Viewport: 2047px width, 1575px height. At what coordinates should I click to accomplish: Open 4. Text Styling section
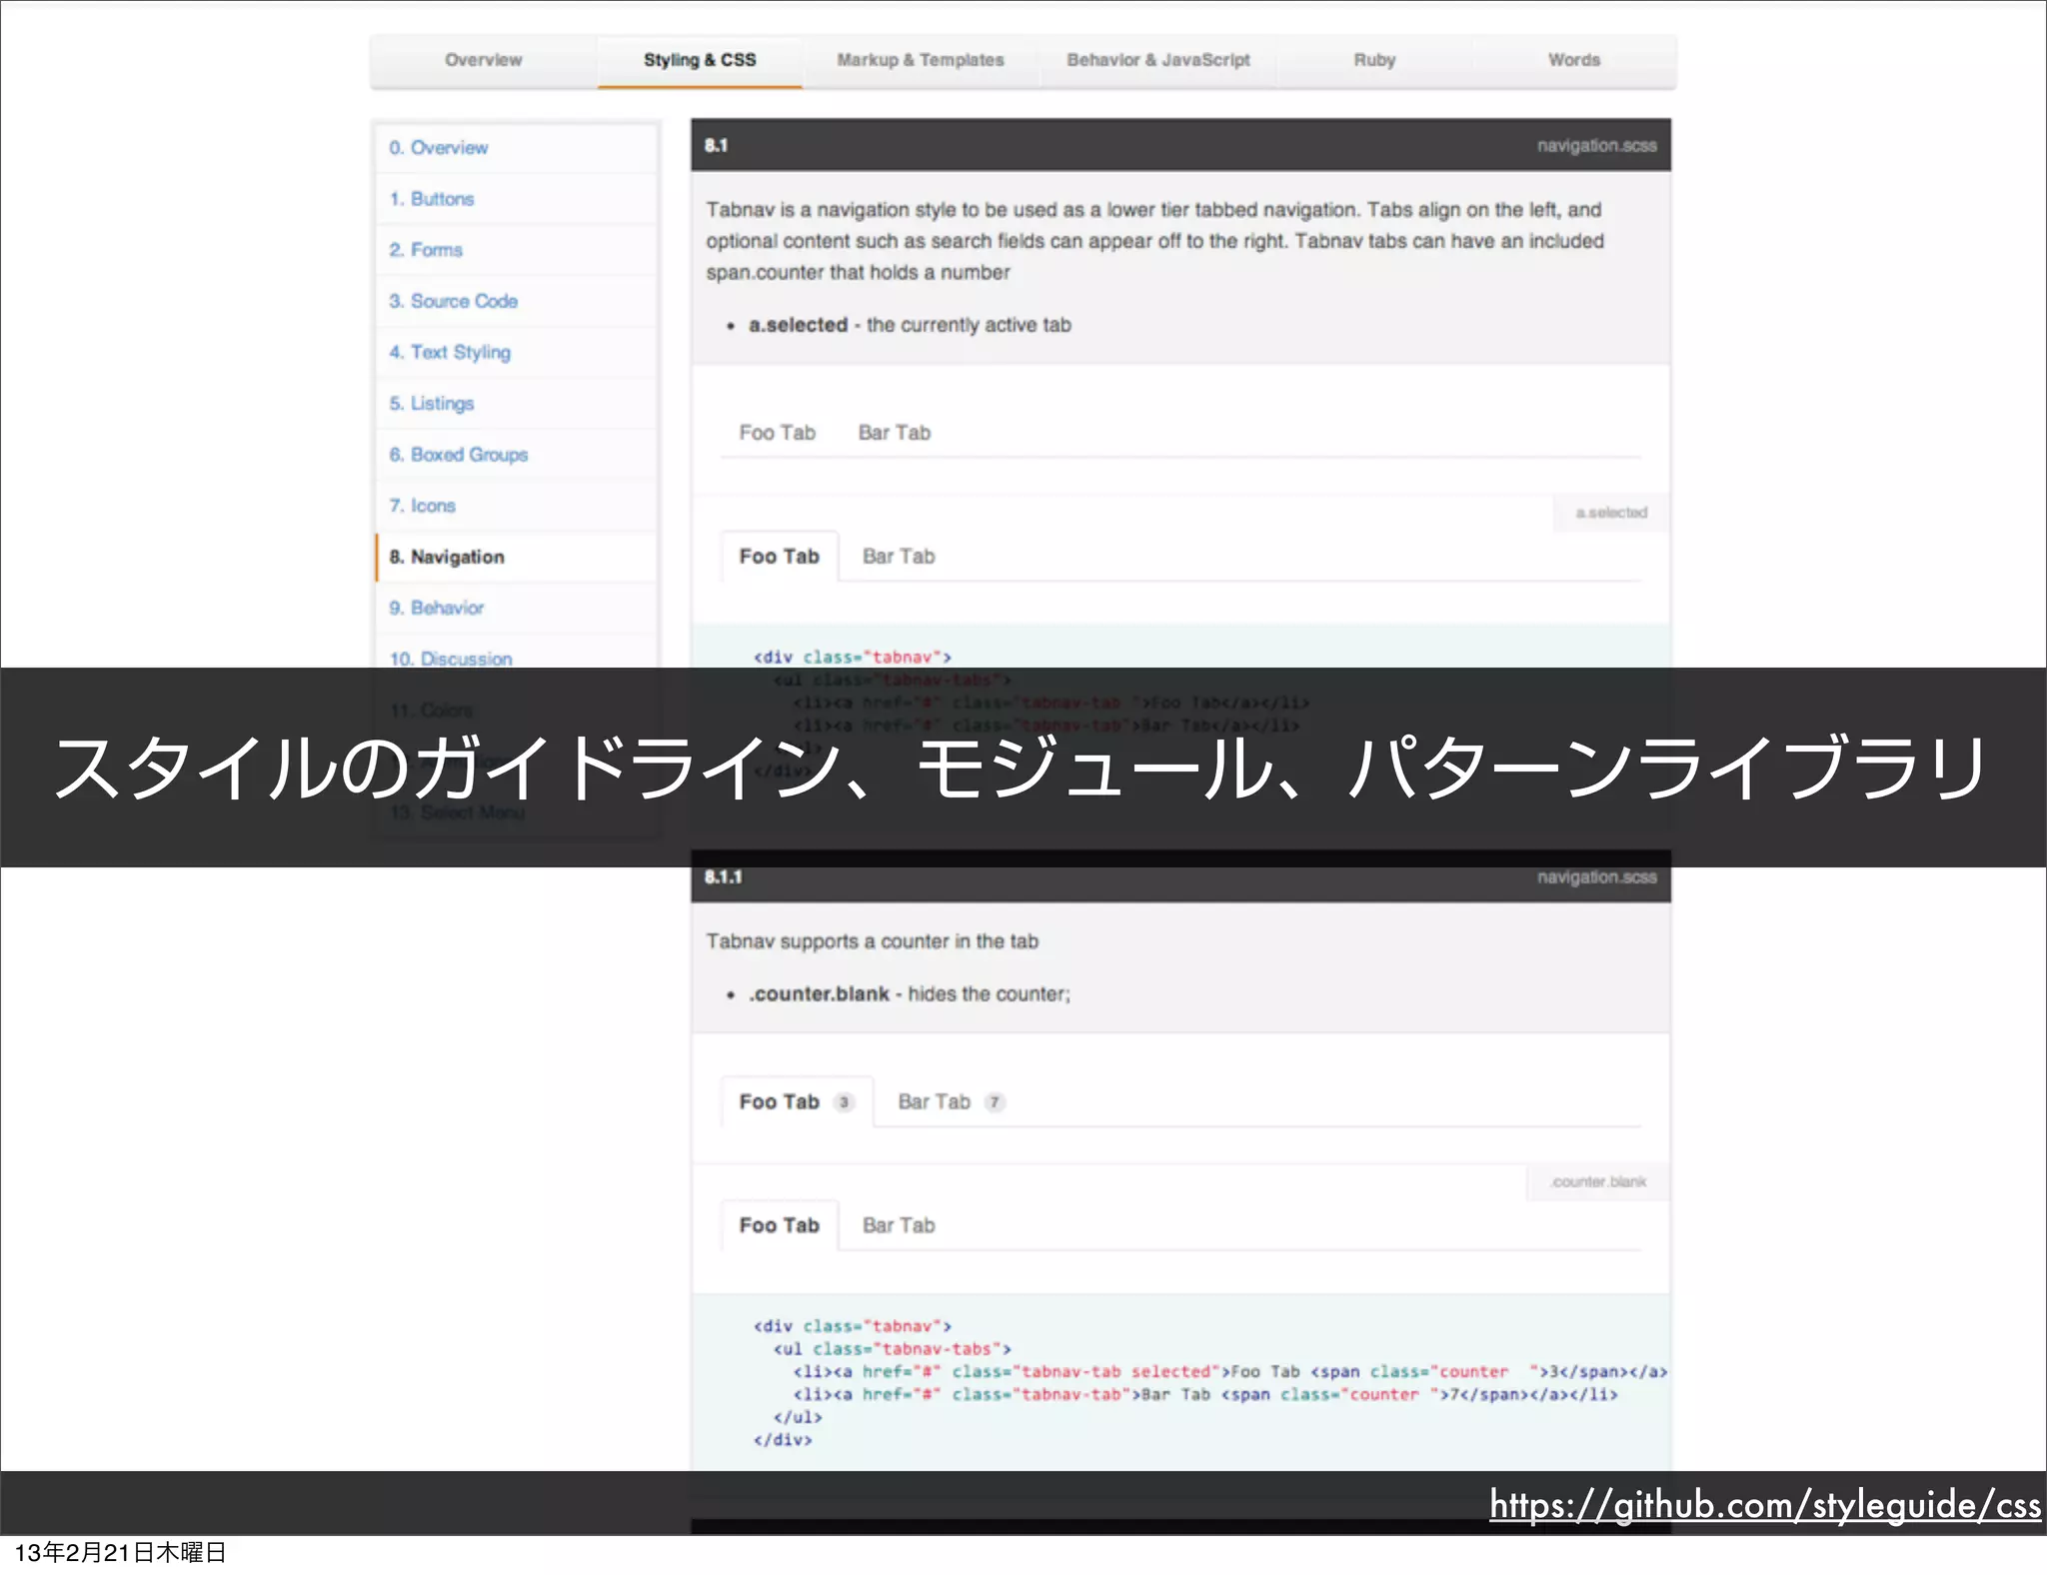(517, 352)
